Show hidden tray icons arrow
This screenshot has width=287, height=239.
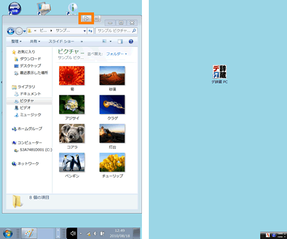coord(81,233)
